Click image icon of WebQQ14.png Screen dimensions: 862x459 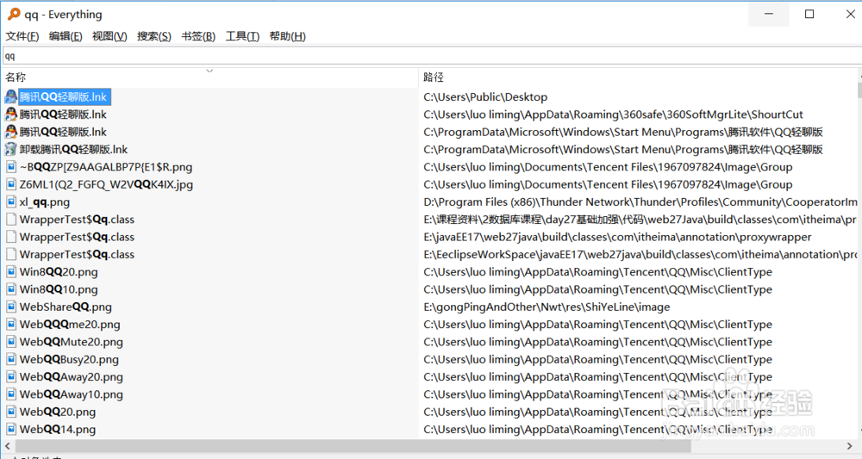[11, 430]
